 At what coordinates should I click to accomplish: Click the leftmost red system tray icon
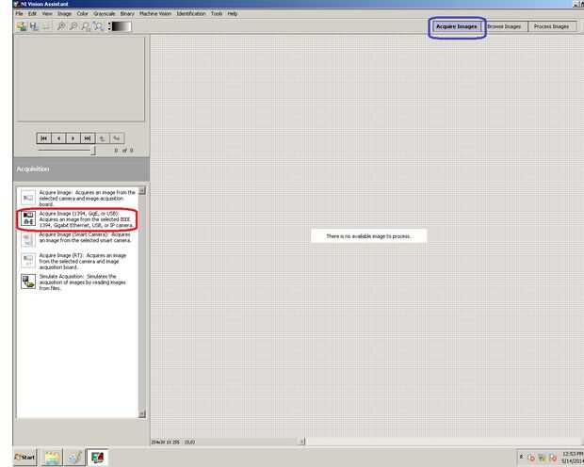531,458
